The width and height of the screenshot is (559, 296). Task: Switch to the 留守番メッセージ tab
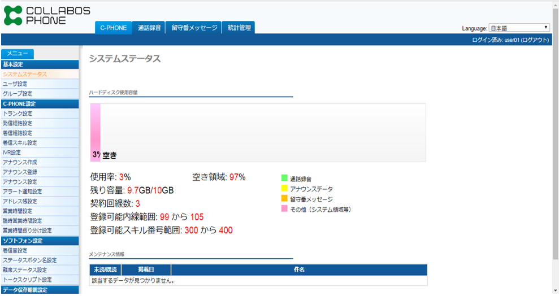pos(194,28)
